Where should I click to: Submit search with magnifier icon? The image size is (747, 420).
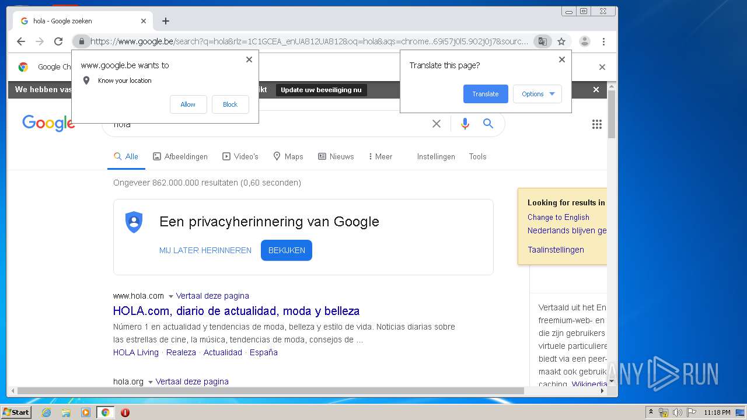pos(488,124)
